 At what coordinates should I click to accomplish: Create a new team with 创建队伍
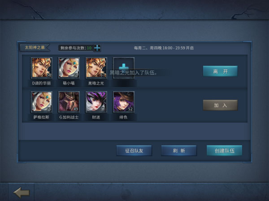(225, 151)
